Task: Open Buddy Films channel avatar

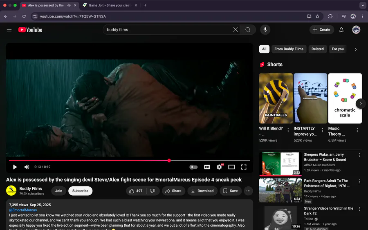Action: pos(11,191)
